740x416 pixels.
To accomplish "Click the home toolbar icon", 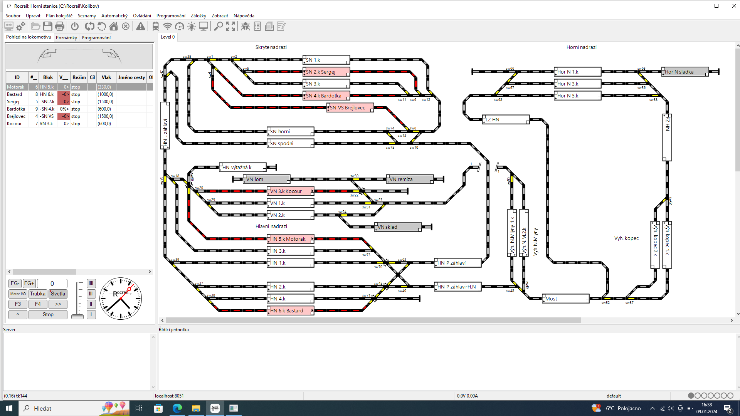I will pos(114,26).
